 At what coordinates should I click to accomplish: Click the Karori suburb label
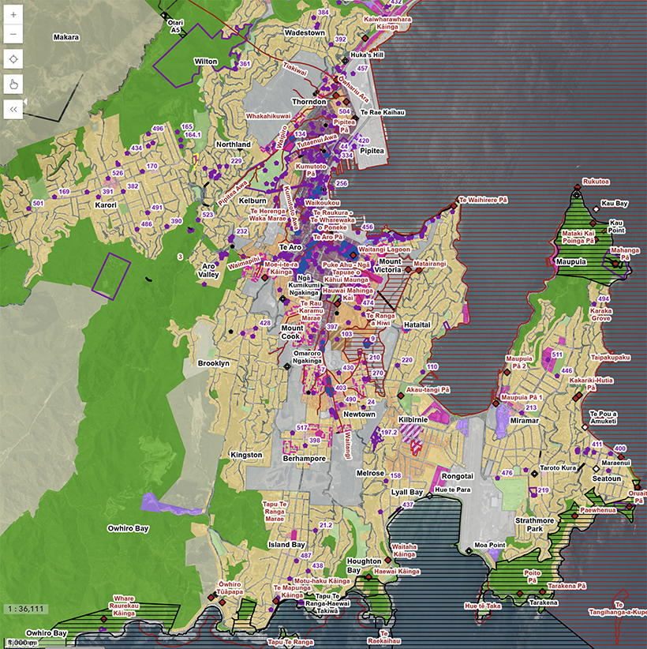106,205
